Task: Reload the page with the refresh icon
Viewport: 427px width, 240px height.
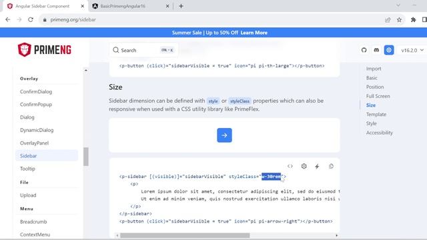Action: 31,19
